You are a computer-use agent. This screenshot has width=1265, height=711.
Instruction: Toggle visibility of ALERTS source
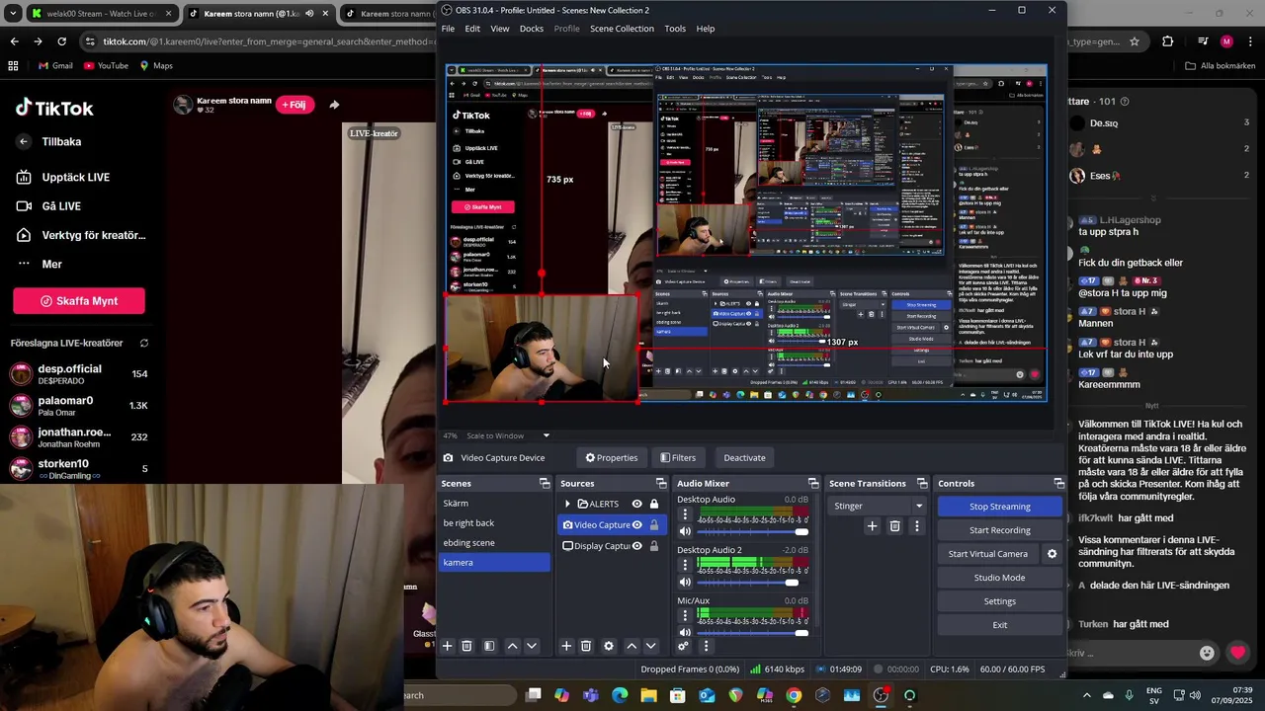click(636, 504)
